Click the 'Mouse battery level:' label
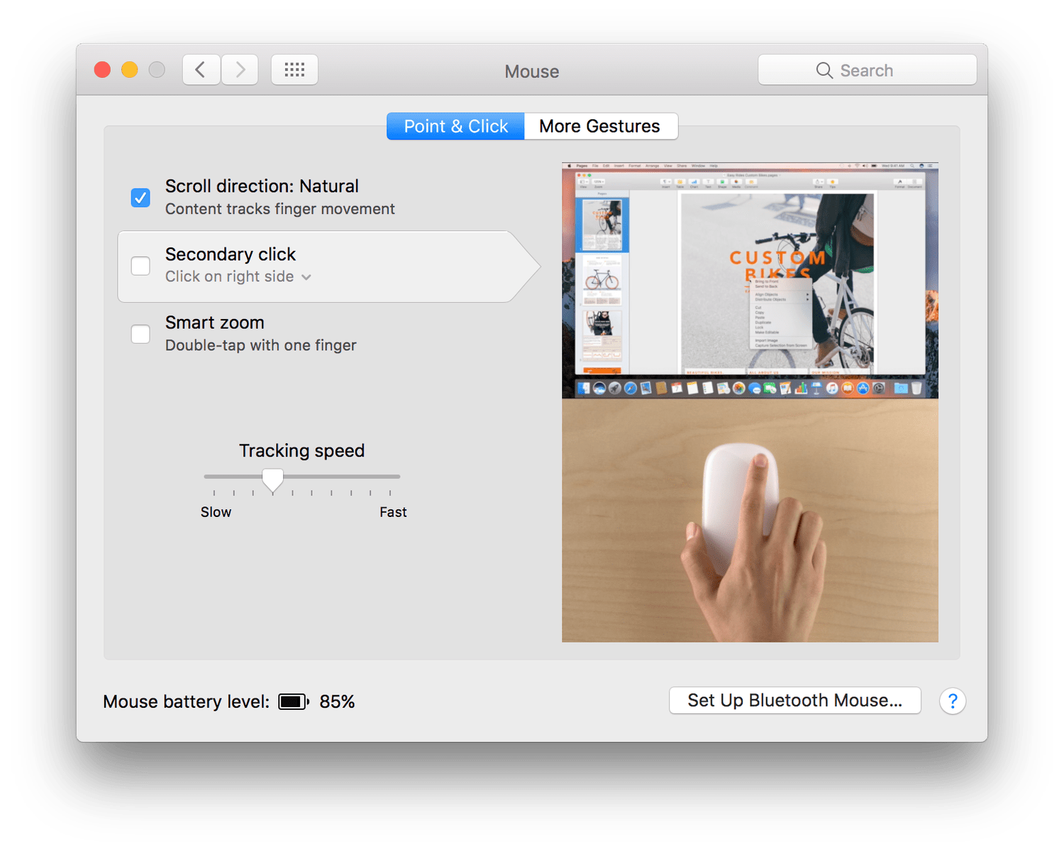The height and width of the screenshot is (851, 1064). click(187, 702)
